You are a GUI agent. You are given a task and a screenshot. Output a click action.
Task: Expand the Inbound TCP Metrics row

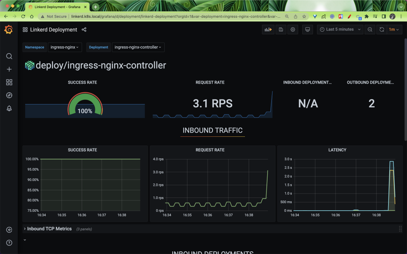click(48, 228)
